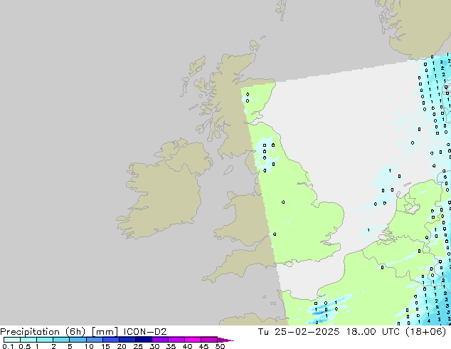This screenshot has height=349, width=451.
Task: Click the 25–30 mm dark blue swatch
Action: point(144,340)
